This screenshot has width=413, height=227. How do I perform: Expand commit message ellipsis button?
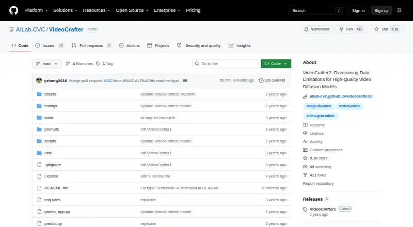[x=185, y=80]
